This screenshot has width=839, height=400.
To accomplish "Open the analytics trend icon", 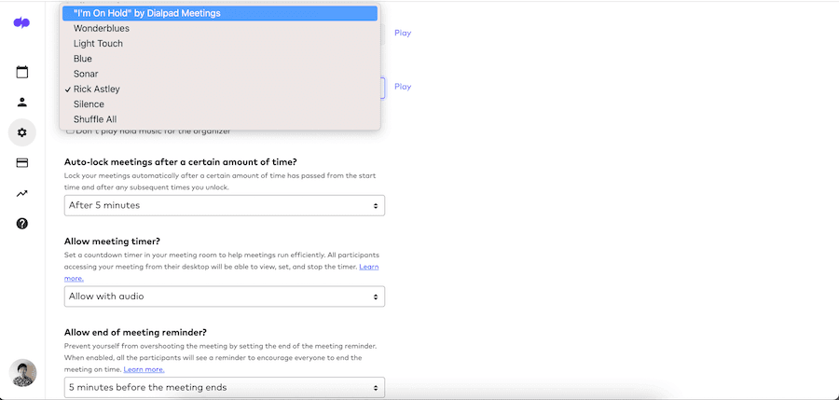I will point(22,193).
